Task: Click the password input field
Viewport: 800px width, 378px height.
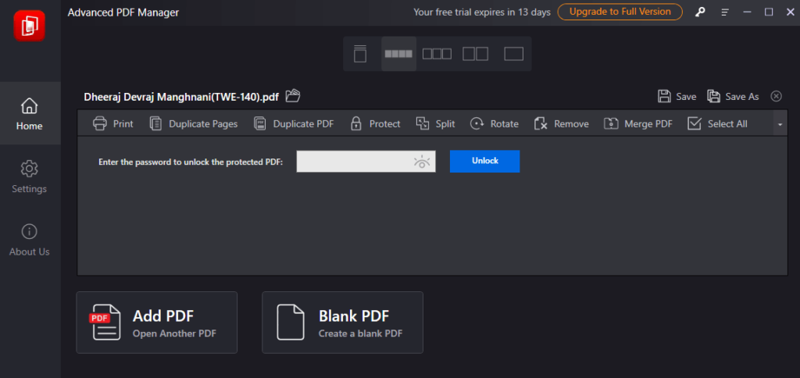Action: pyautogui.click(x=366, y=161)
